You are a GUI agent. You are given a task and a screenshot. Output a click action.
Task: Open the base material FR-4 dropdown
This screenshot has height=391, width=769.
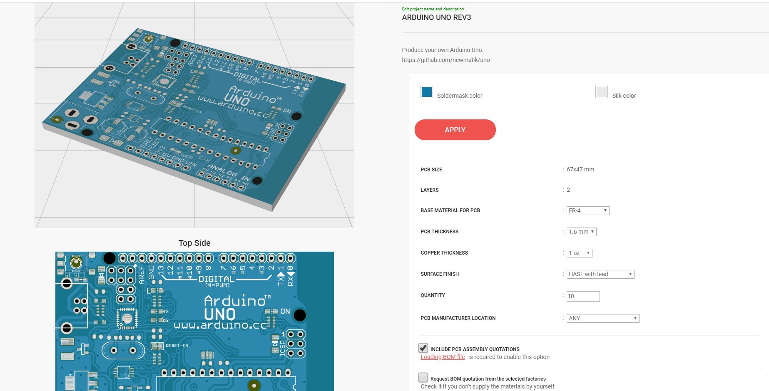[587, 210]
